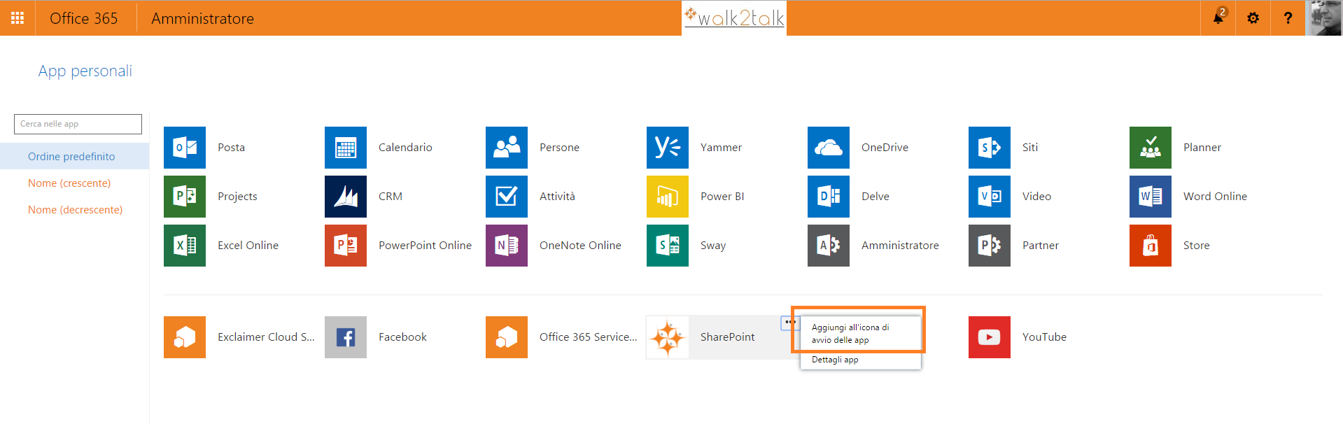Click the Partner label text
The width and height of the screenshot is (1343, 424).
pyautogui.click(x=1041, y=246)
